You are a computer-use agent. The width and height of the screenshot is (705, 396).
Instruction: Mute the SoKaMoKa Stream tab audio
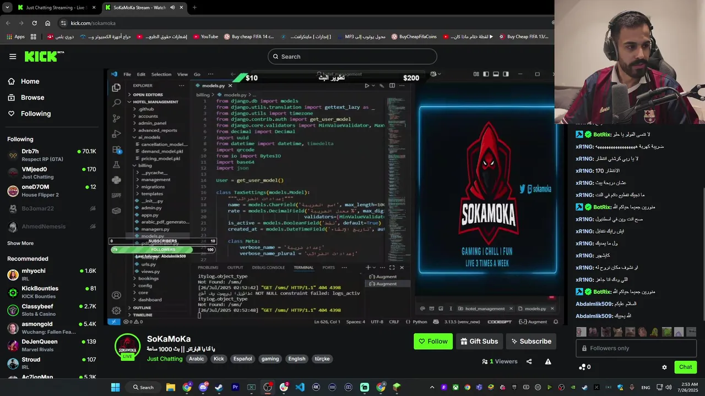[x=172, y=8]
